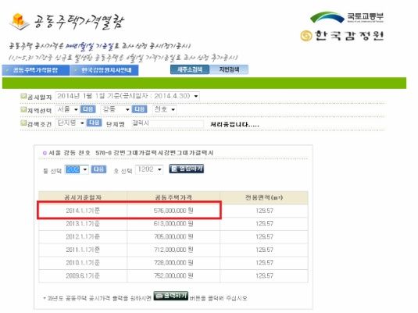Open the 호 선택 dropdown showing 1202
Image resolution: width=418 pixels, height=313 pixels.
pos(149,169)
